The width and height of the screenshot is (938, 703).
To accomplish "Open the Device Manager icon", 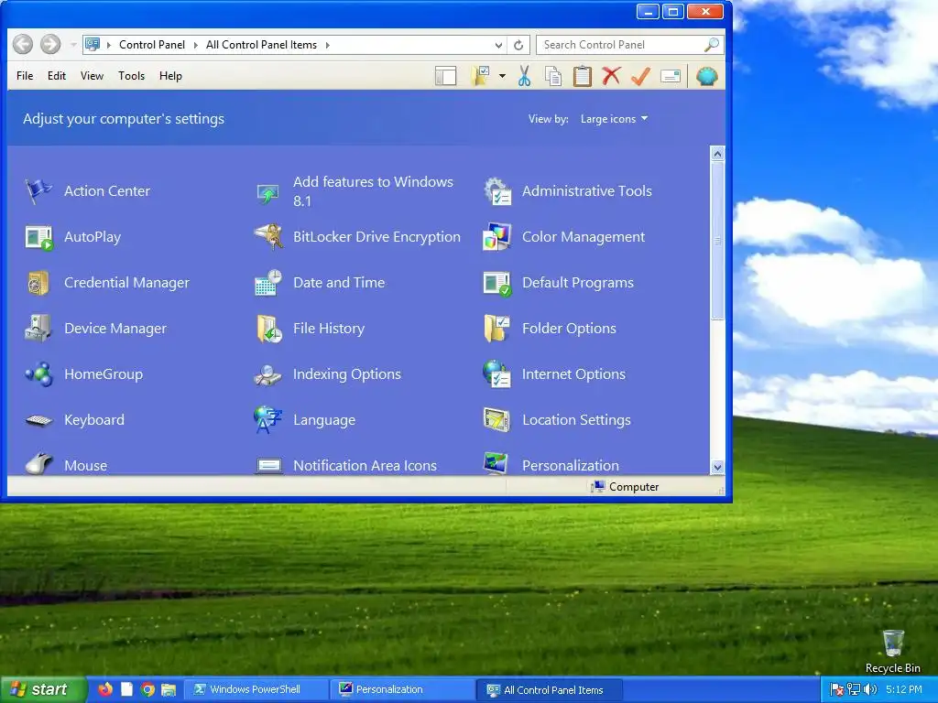I will pyautogui.click(x=38, y=329).
